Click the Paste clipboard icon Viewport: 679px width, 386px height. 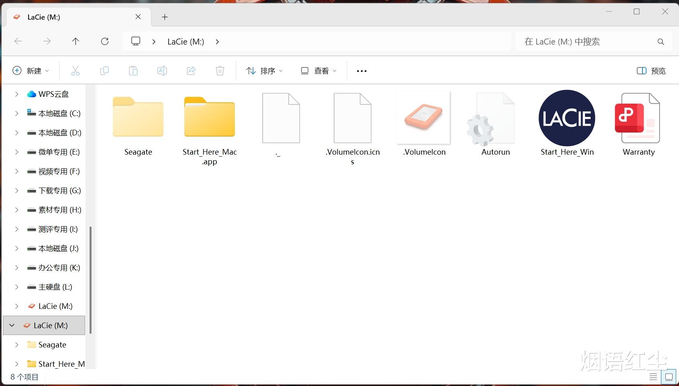click(x=133, y=71)
